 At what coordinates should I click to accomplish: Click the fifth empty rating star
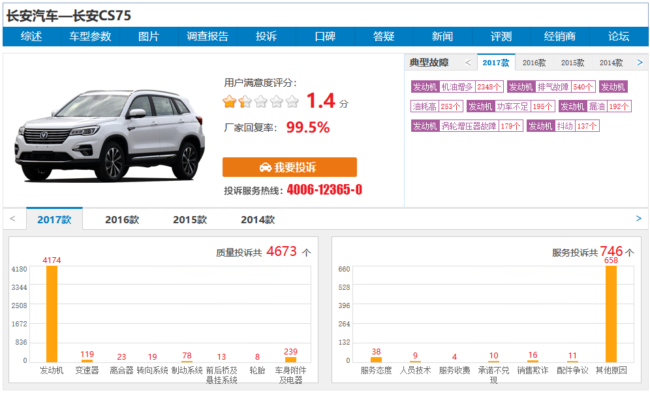[x=292, y=101]
